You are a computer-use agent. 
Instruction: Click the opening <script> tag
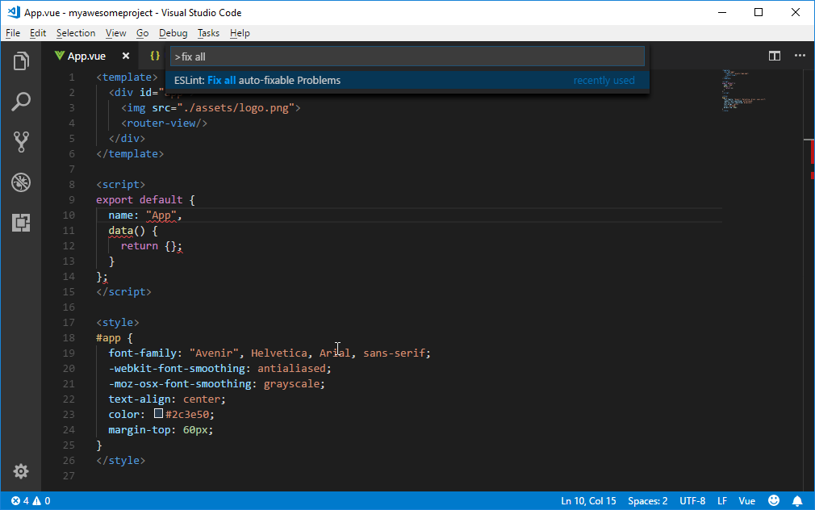point(120,185)
